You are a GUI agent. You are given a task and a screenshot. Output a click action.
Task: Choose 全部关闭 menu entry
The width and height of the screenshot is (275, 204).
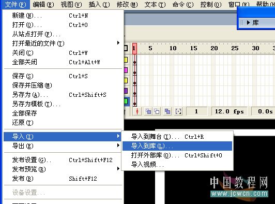pos(63,62)
